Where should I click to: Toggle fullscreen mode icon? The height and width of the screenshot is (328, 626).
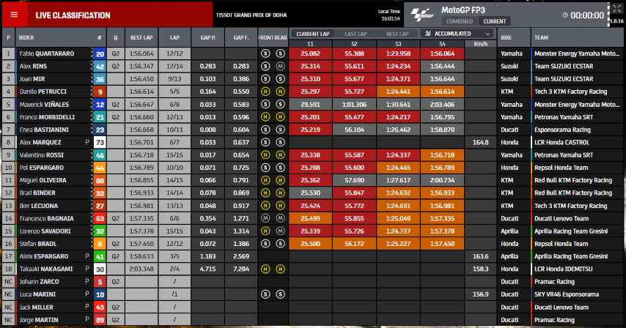pyautogui.click(x=616, y=9)
